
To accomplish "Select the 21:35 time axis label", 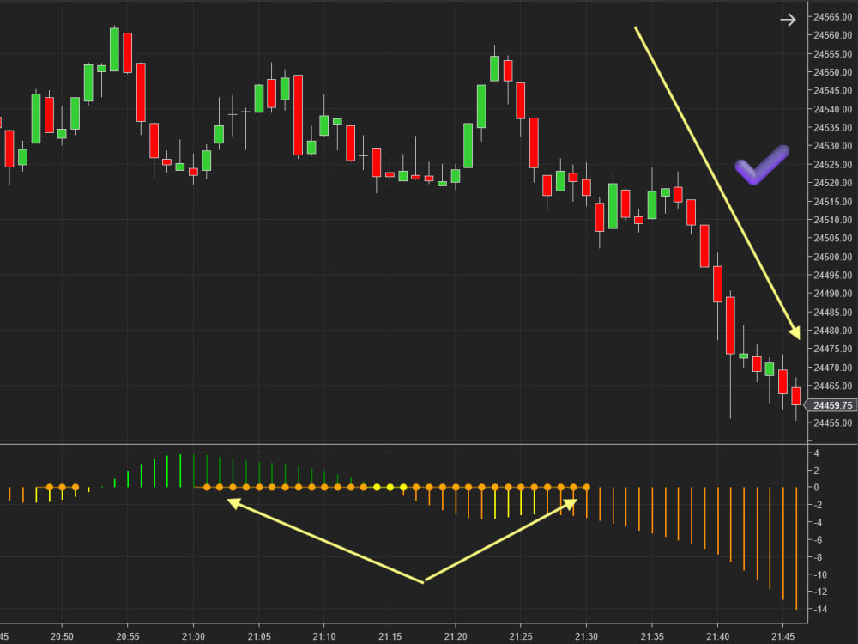I will (x=652, y=636).
